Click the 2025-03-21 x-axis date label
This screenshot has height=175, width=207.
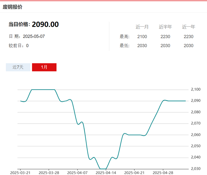tap(20, 173)
